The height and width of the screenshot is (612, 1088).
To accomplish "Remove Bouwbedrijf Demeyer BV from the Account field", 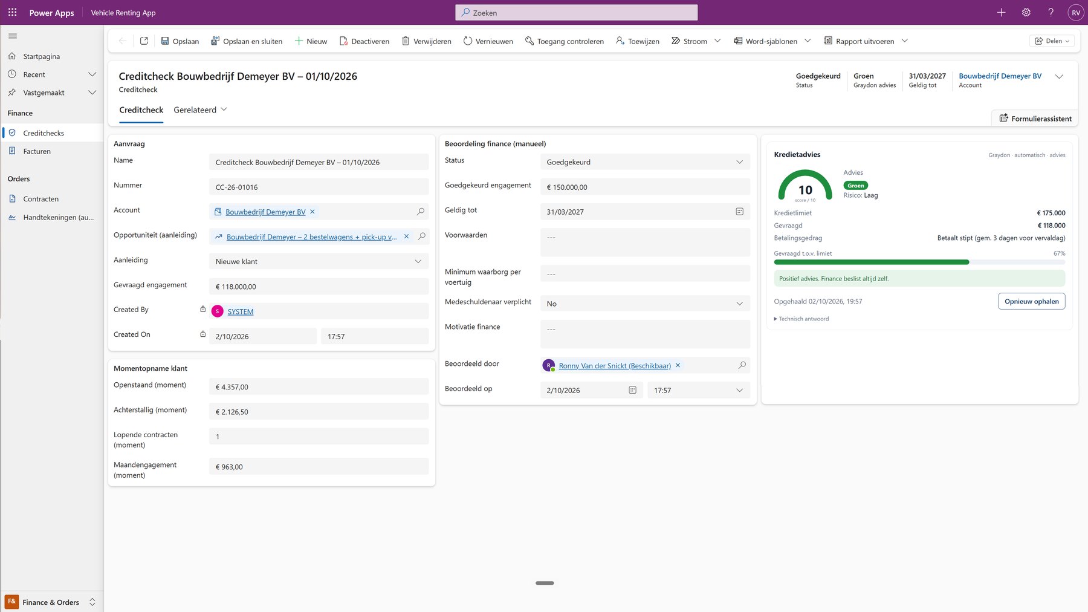I will (x=312, y=212).
